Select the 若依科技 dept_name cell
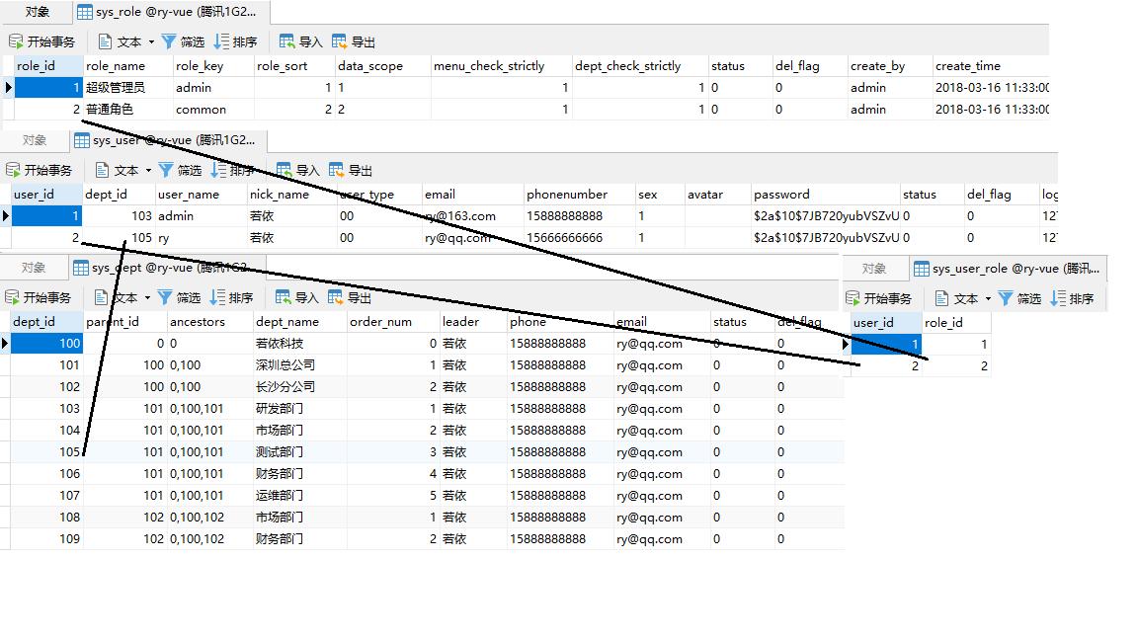Image resolution: width=1138 pixels, height=640 pixels. pos(299,344)
